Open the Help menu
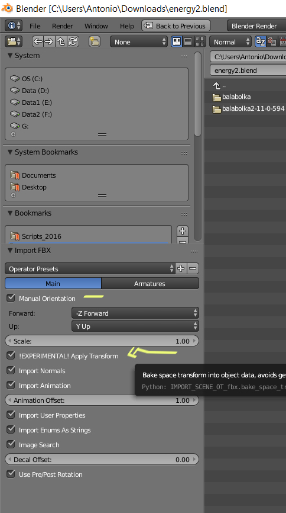The image size is (286, 513). point(126,26)
